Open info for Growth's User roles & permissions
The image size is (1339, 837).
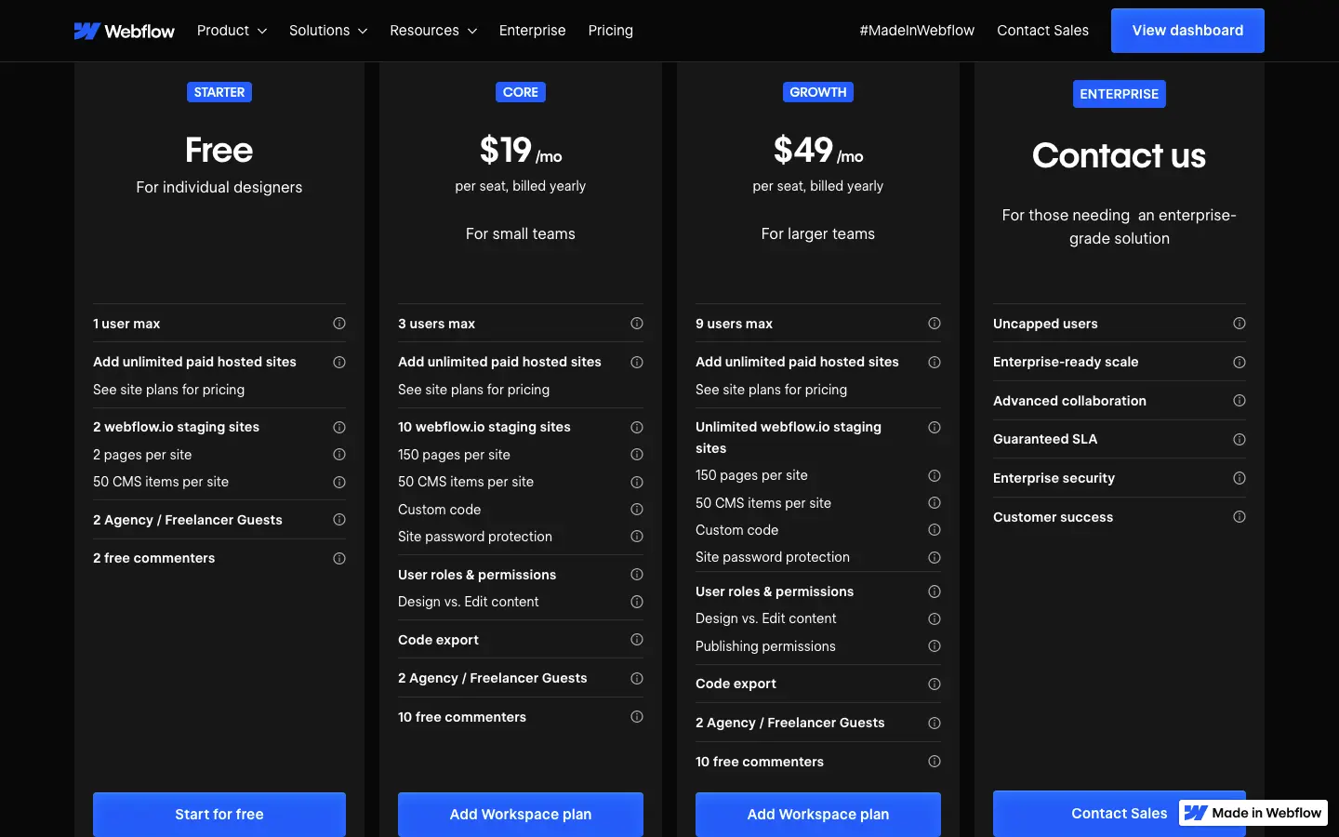(935, 591)
